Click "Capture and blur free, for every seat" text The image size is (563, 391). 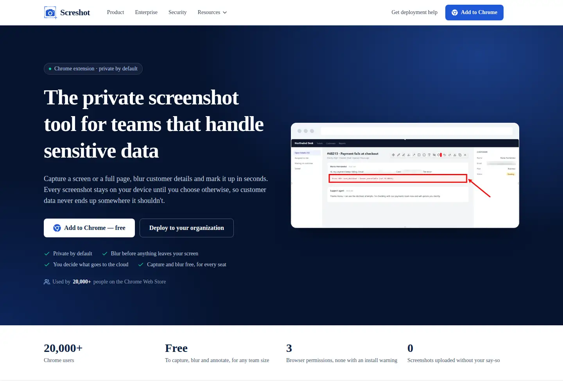click(186, 265)
